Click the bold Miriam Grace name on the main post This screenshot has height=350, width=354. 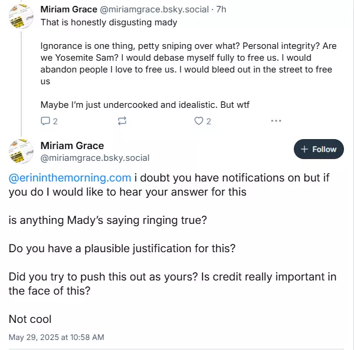[x=72, y=146]
